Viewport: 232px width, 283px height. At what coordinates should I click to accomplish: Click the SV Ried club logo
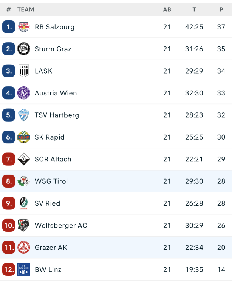(23, 203)
